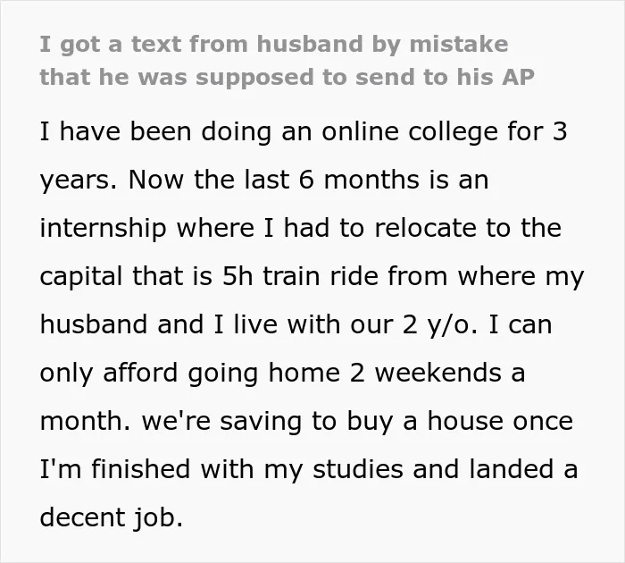Click the title line ending in 'his AP'
This screenshot has width=625, height=563.
(287, 77)
